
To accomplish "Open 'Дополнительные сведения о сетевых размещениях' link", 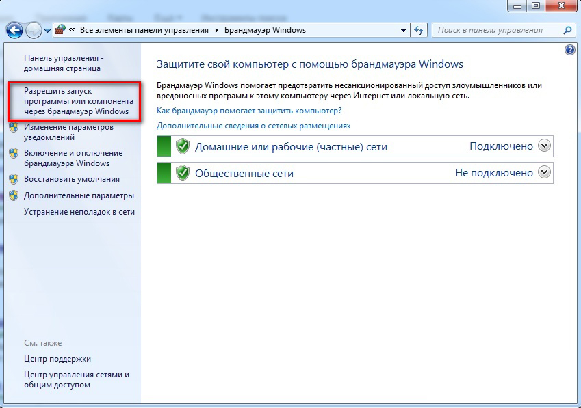I will coord(253,126).
